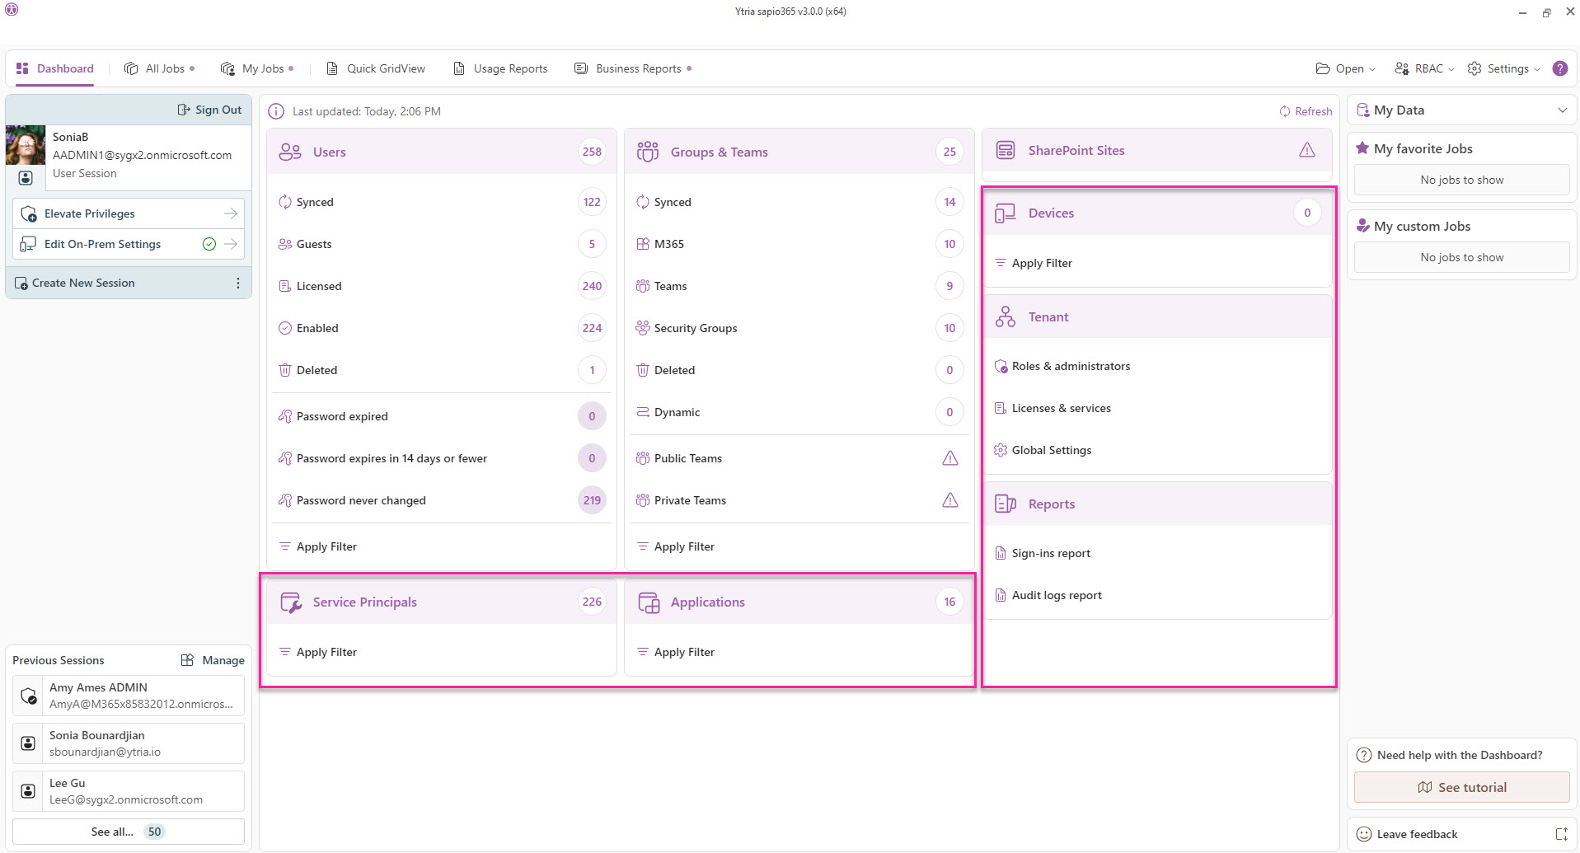The image size is (1580, 853).
Task: Click the See tutorial button
Action: pyautogui.click(x=1461, y=787)
